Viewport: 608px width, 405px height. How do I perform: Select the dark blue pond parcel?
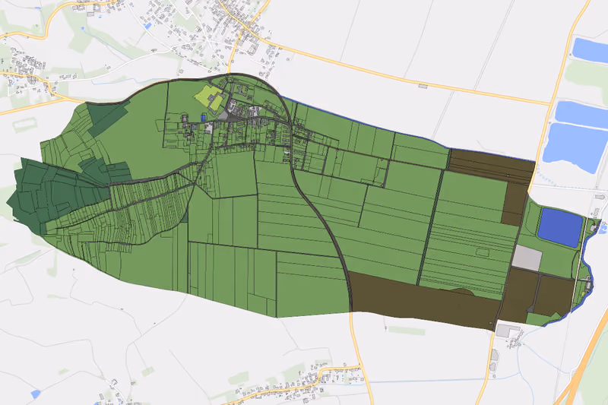click(x=560, y=227)
